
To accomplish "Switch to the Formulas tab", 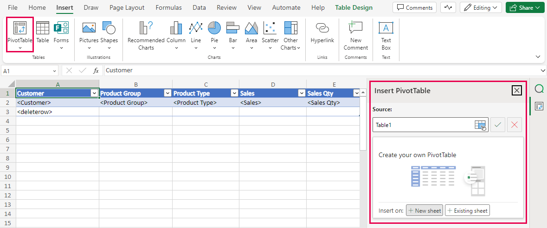I will (169, 7).
